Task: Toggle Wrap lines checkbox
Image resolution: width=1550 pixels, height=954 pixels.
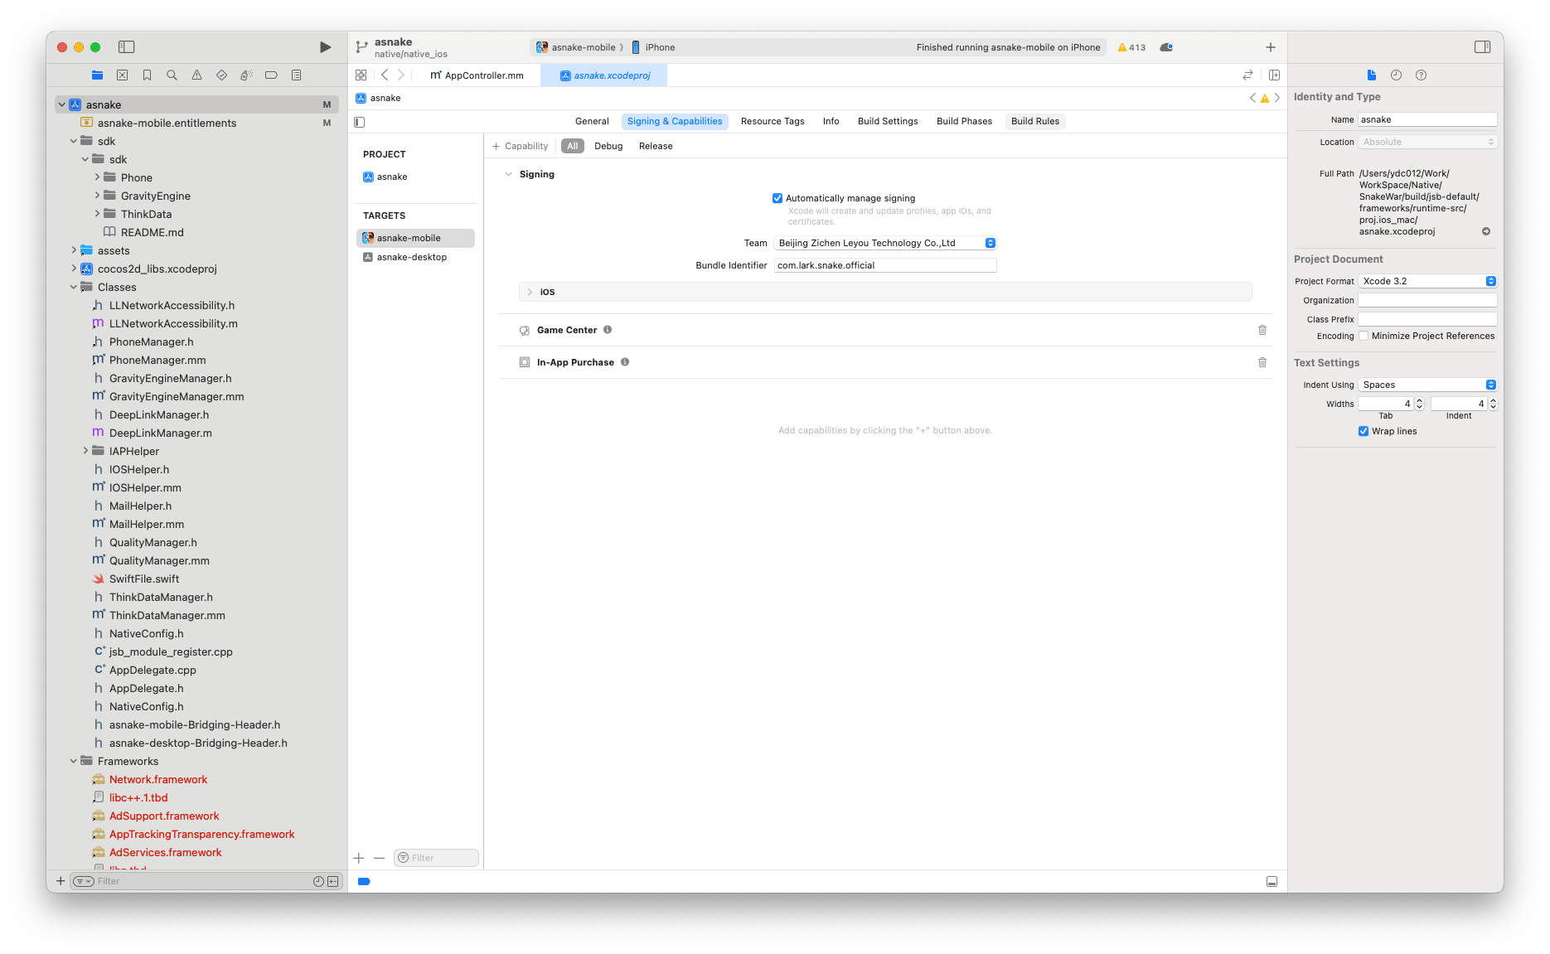Action: [1364, 431]
